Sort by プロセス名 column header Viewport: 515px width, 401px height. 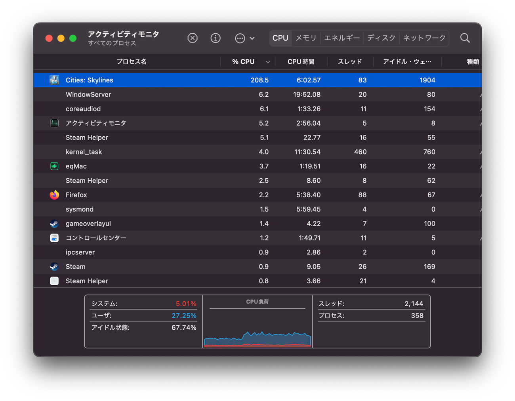pos(131,62)
